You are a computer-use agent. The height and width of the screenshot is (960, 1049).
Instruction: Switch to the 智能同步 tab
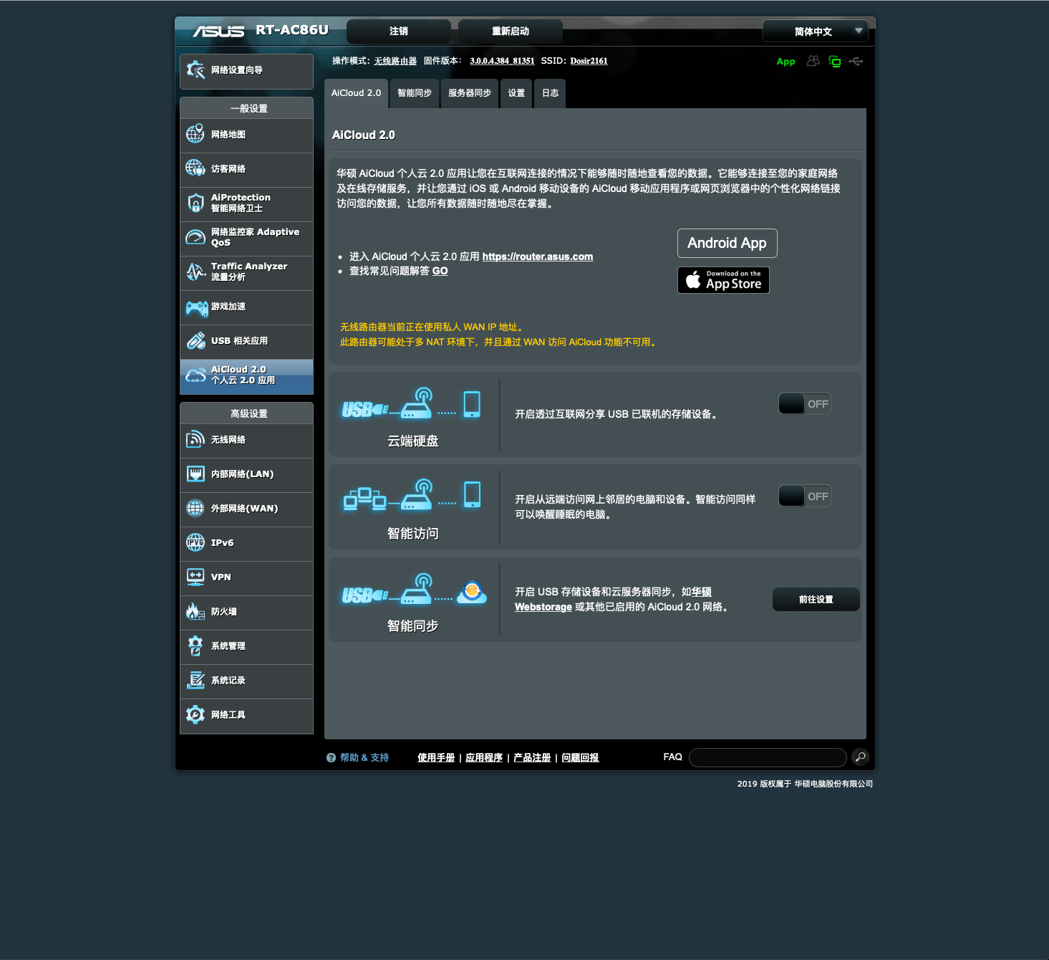[x=415, y=93]
